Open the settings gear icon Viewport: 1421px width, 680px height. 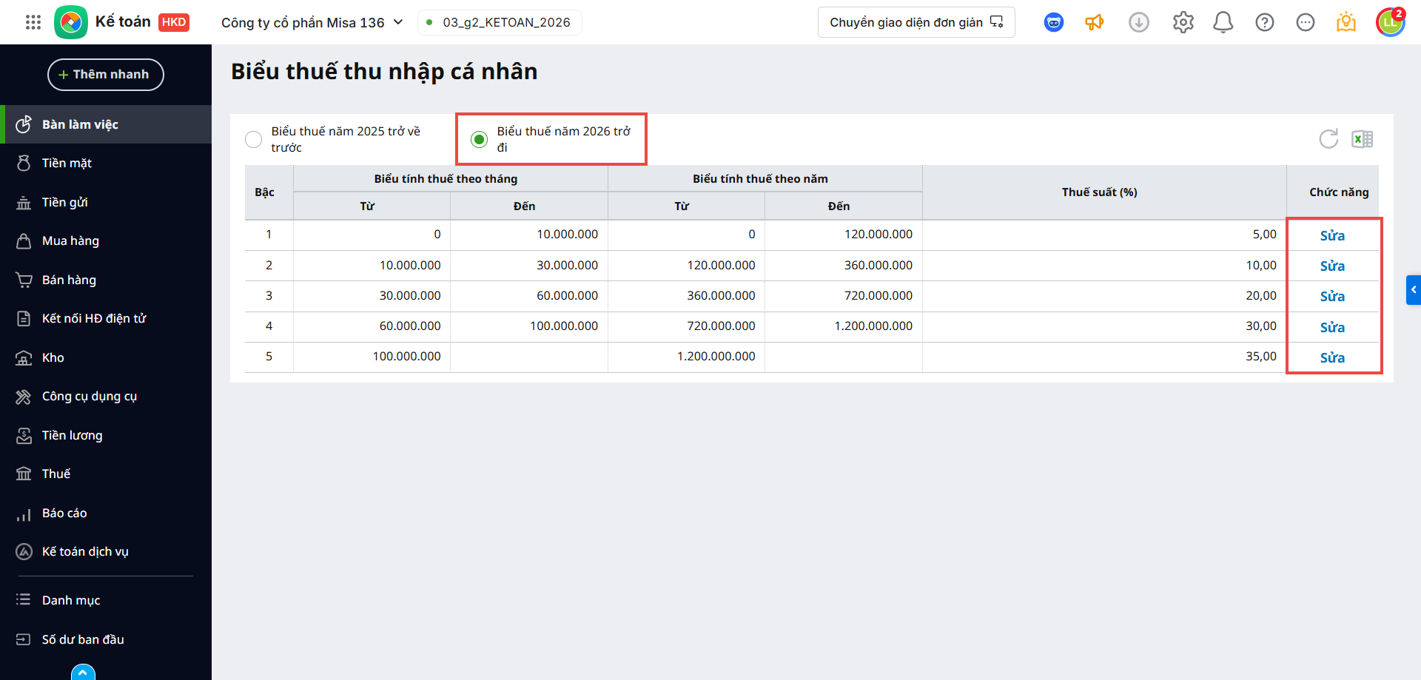pyautogui.click(x=1183, y=23)
